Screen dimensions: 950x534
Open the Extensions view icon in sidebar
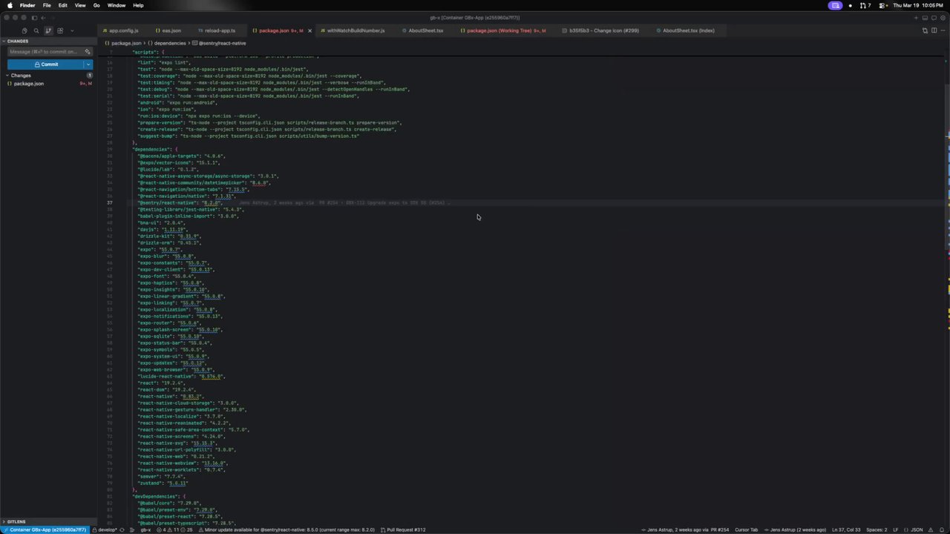point(60,30)
